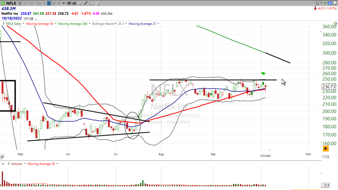Screen dimensions: 338x190
Task: Click the Bollinger Bands 20 2 legend label
Action: (108, 24)
